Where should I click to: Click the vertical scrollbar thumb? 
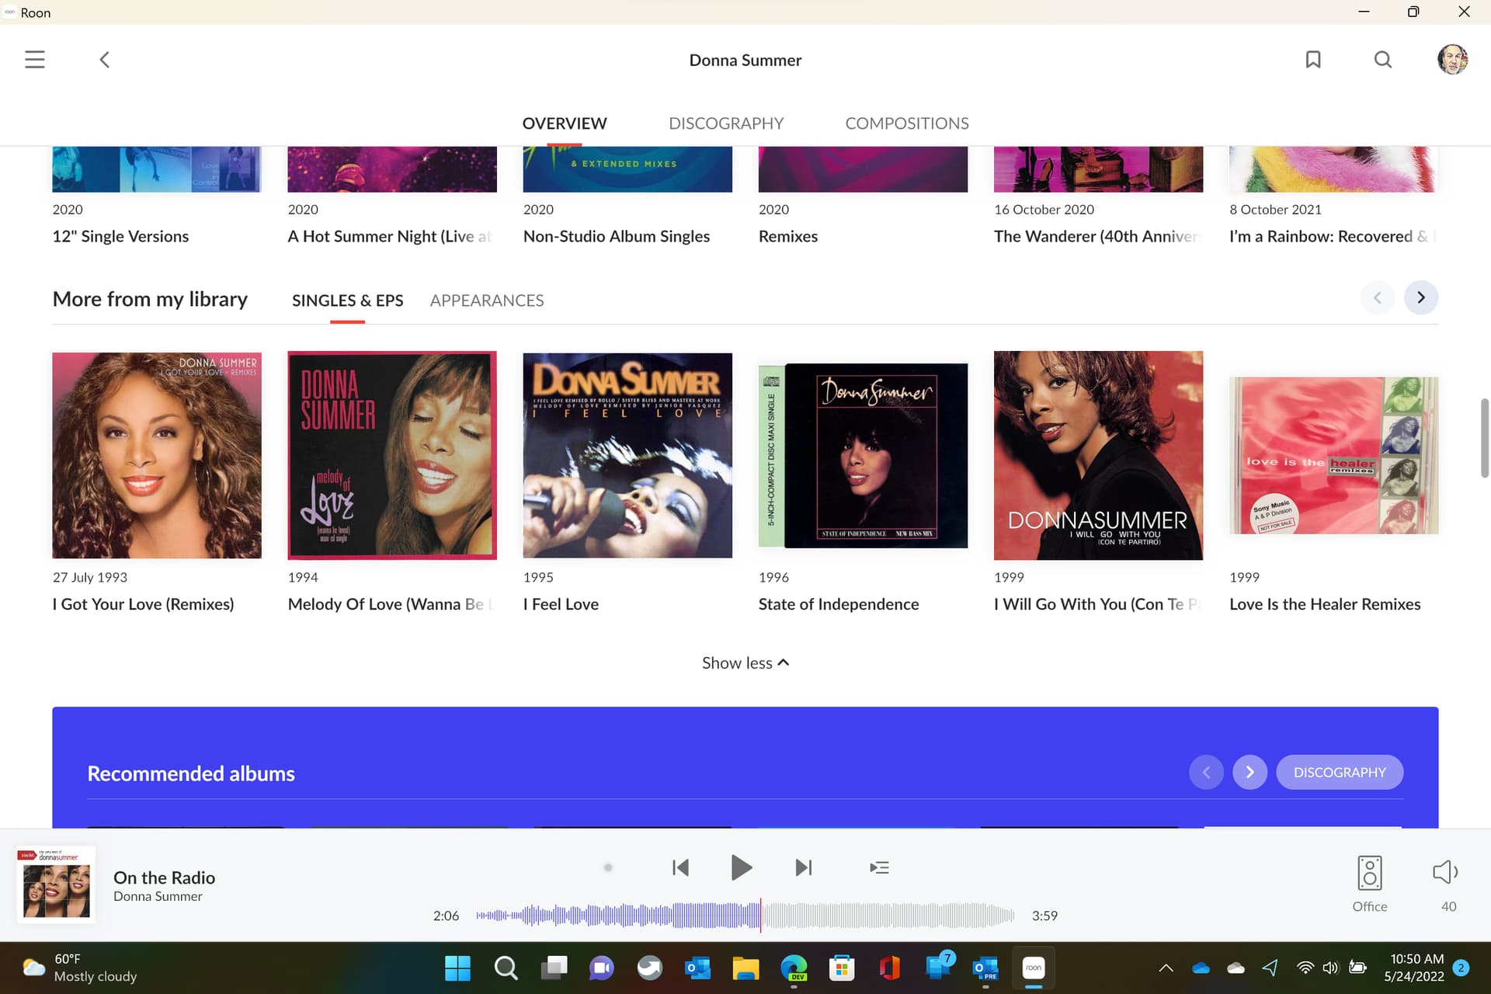(x=1484, y=438)
